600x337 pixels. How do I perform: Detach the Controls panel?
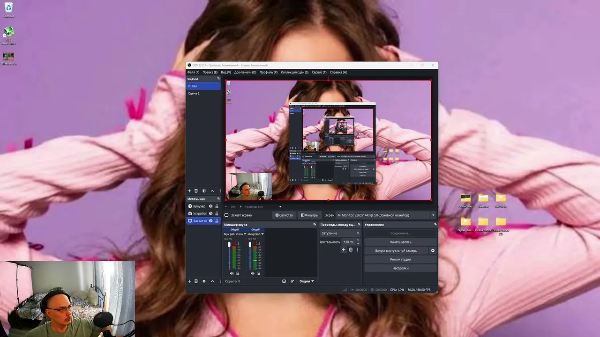click(x=435, y=225)
